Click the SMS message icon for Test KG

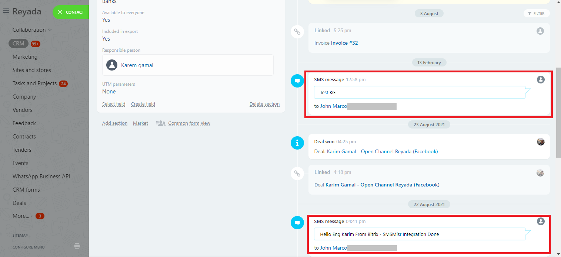click(297, 81)
